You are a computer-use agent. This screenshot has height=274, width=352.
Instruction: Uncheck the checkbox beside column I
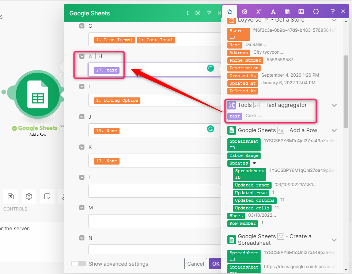(x=81, y=86)
